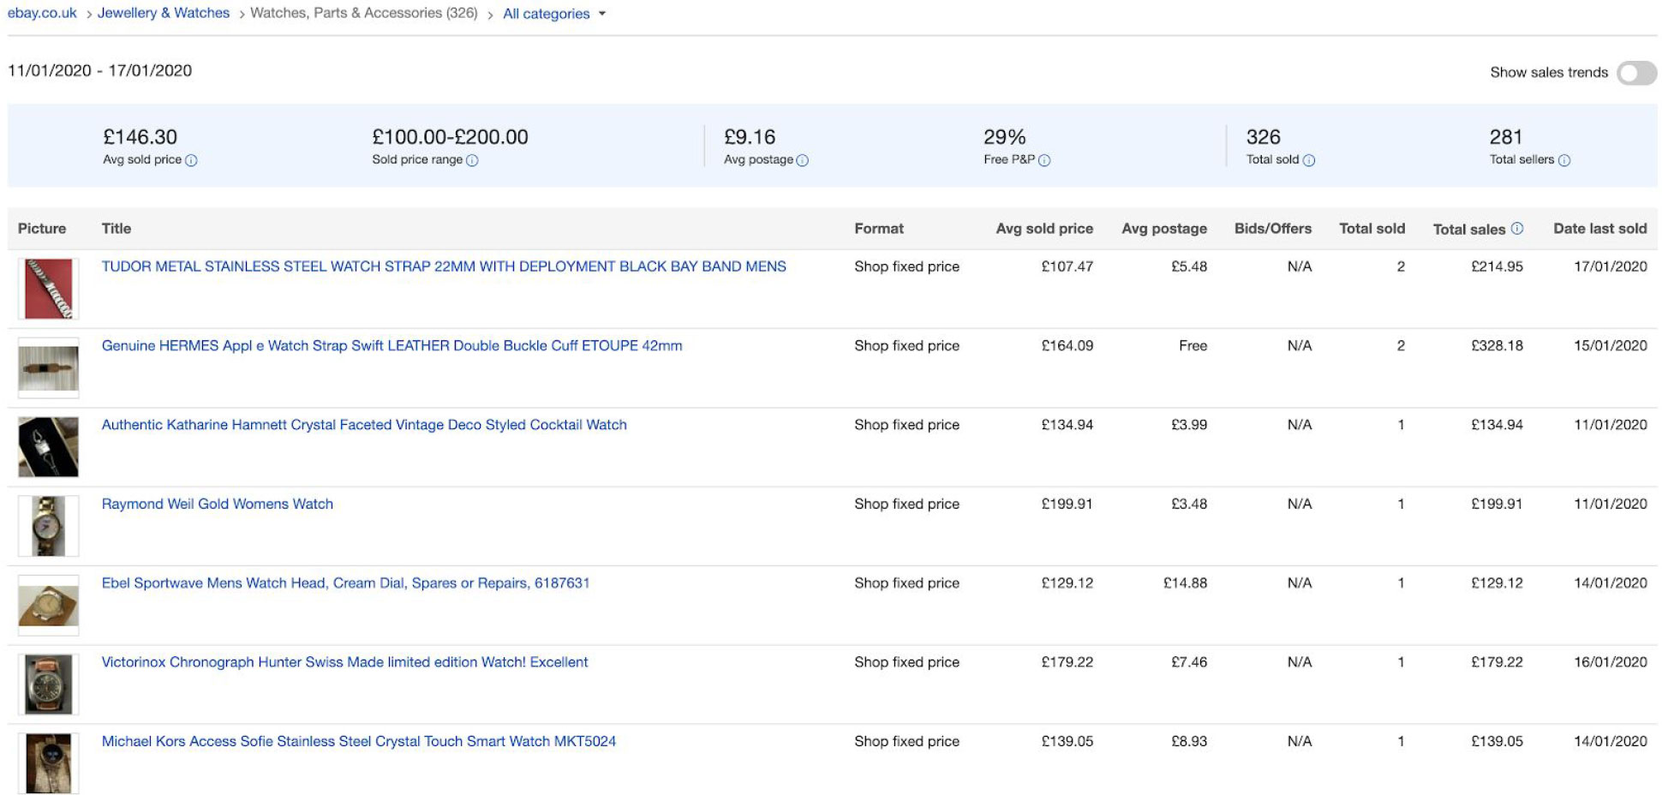Click the Hermes watch strap thumbnail

tap(49, 368)
